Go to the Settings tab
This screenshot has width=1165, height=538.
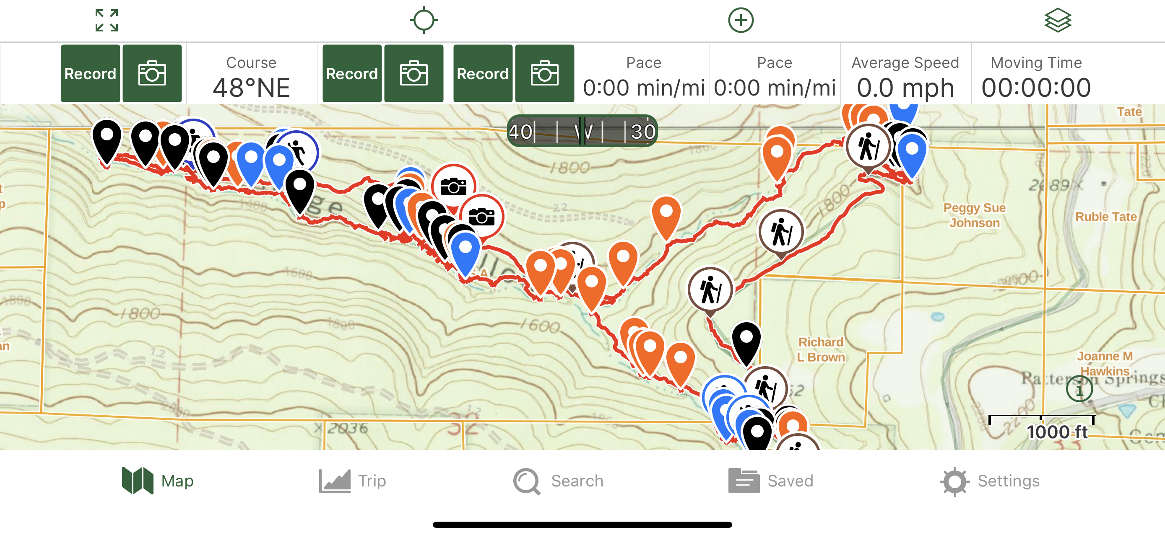click(990, 481)
